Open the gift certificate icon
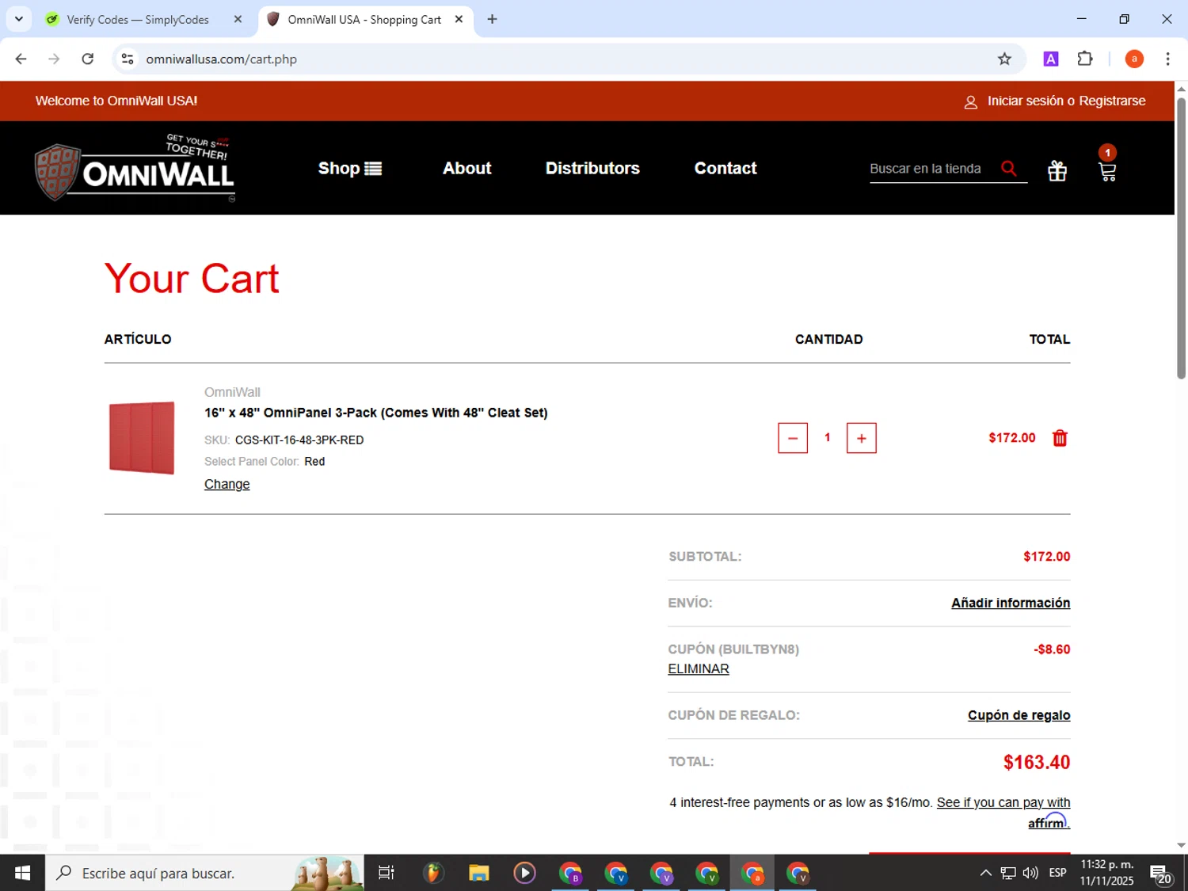The image size is (1188, 891). (1057, 170)
